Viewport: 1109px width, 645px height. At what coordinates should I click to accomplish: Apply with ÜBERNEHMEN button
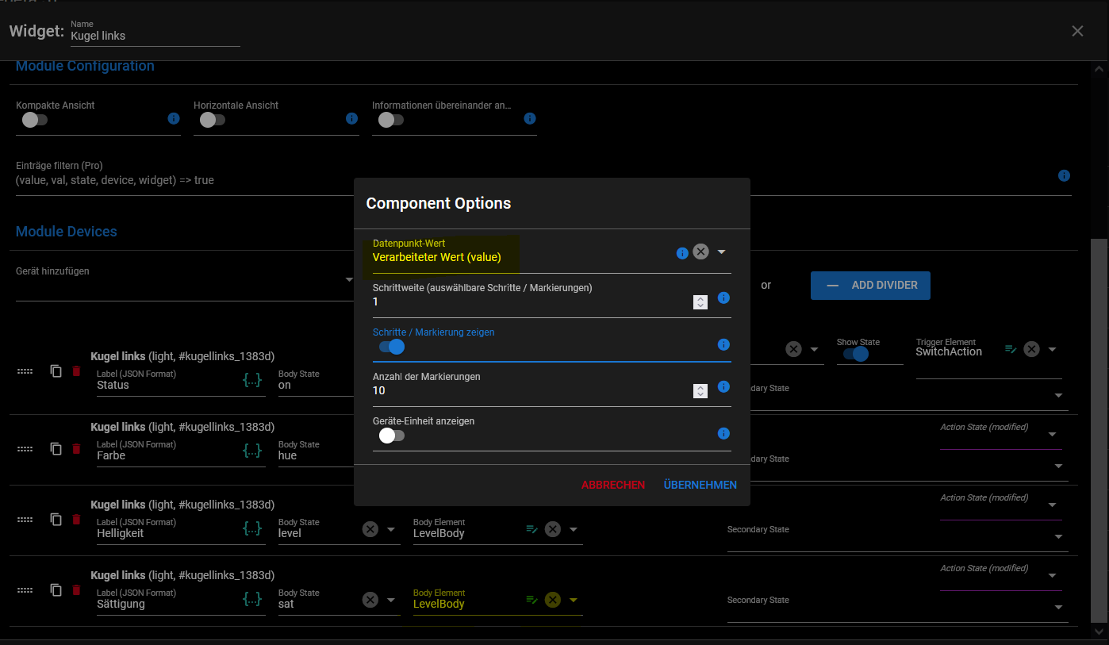pos(700,485)
